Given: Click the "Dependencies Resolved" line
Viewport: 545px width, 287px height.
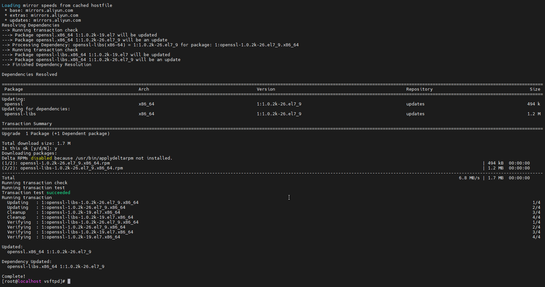Looking at the screenshot, I should tap(29, 75).
